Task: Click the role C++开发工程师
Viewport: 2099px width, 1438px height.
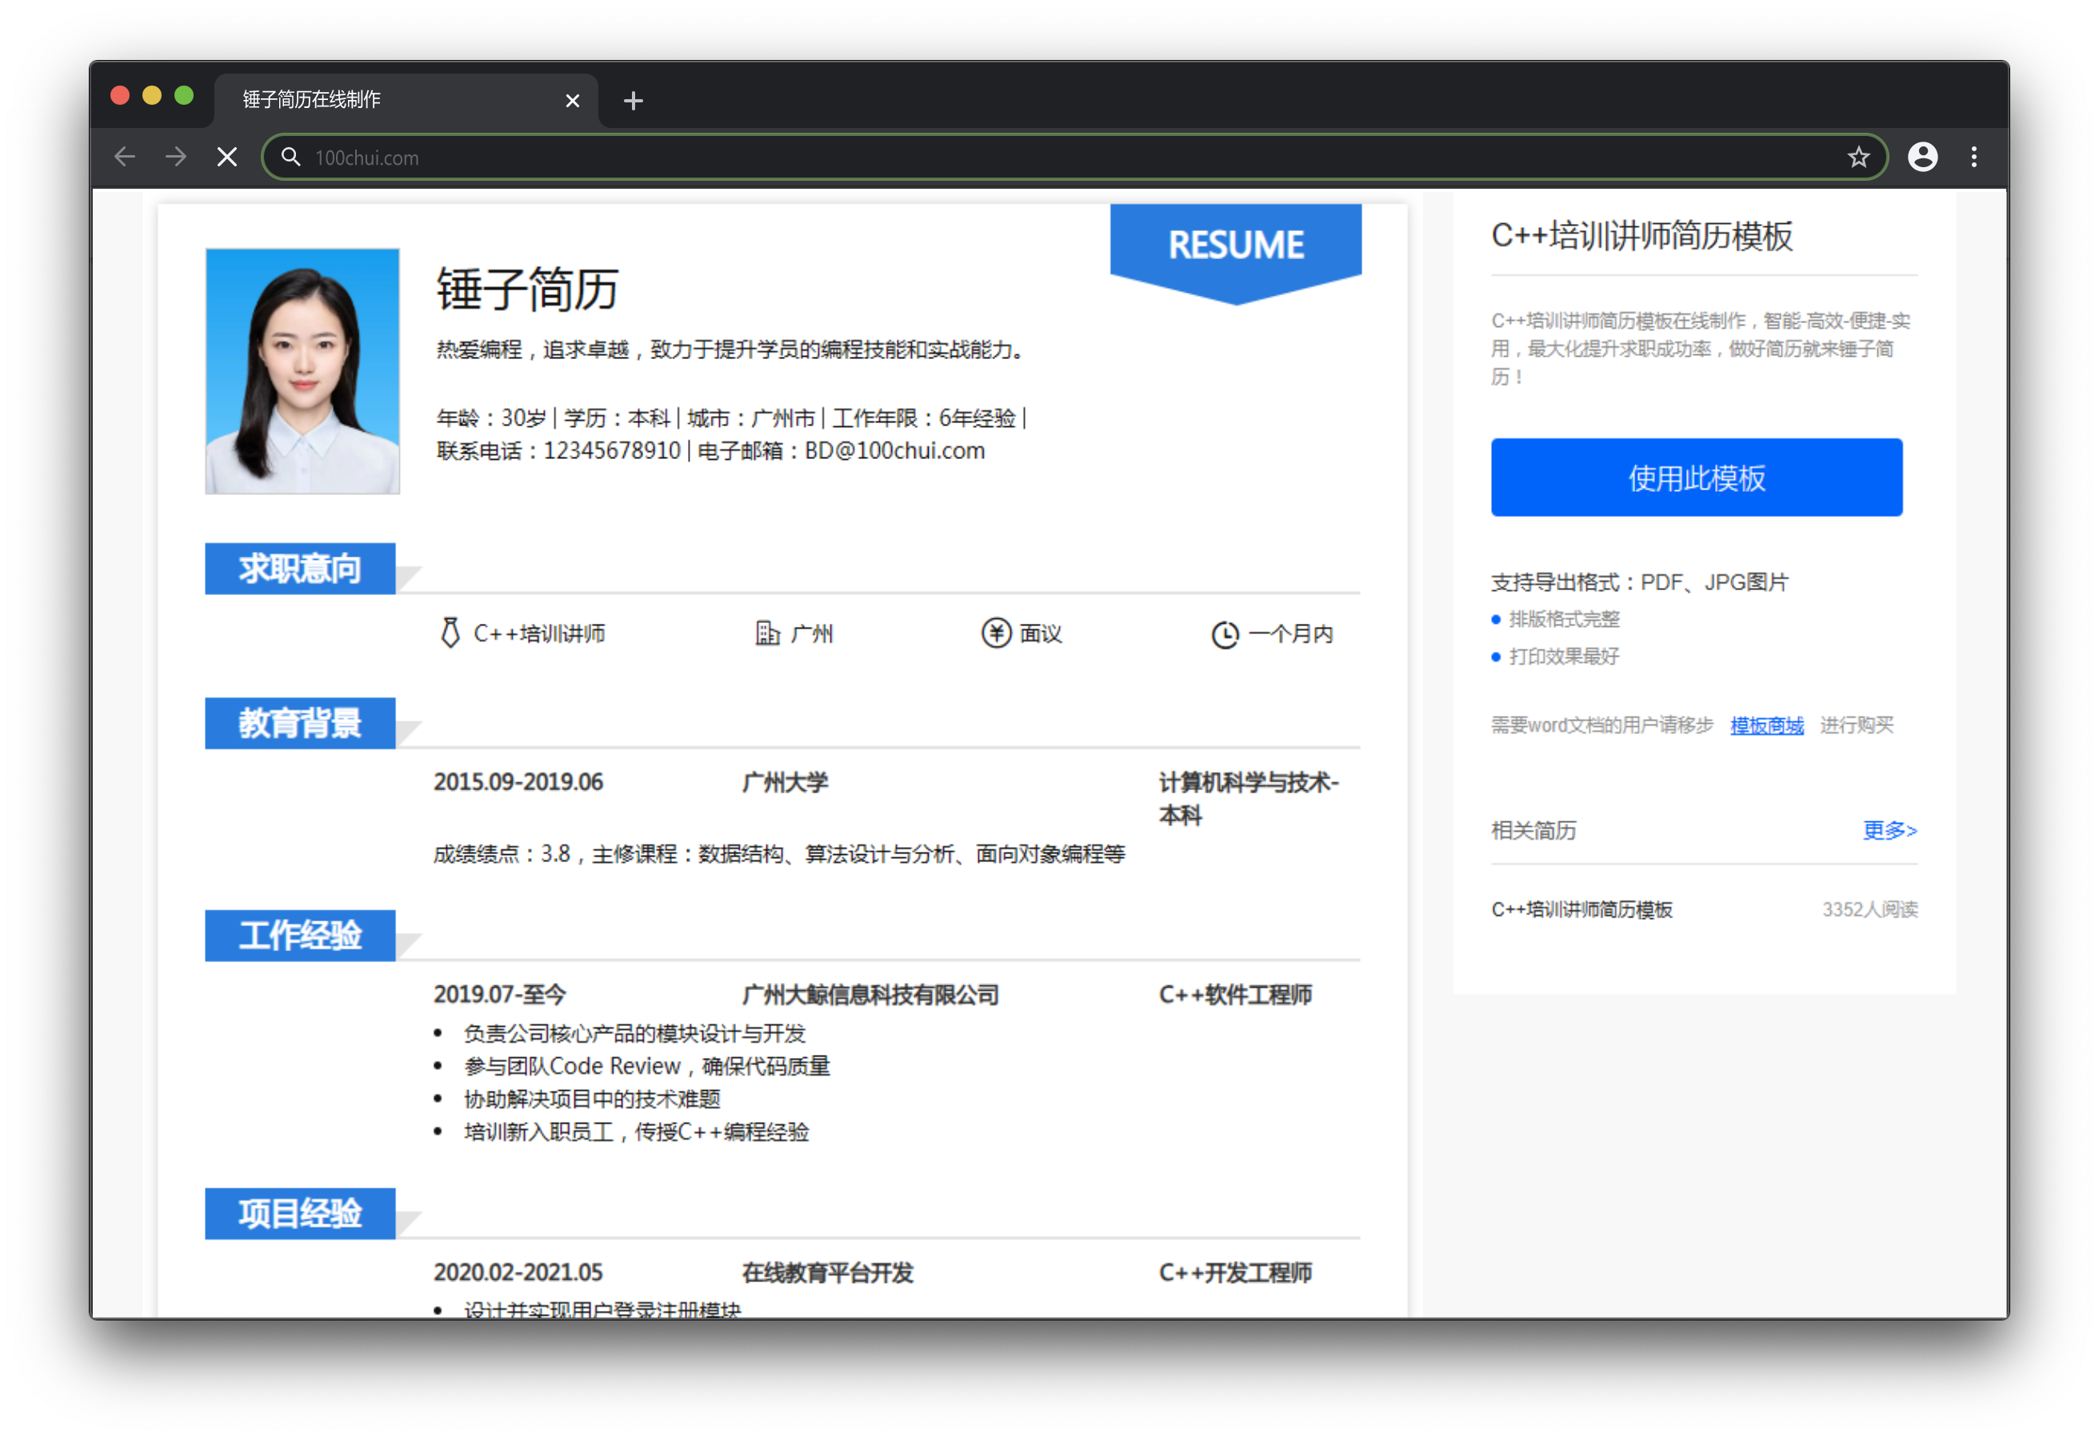Action: click(1236, 1272)
